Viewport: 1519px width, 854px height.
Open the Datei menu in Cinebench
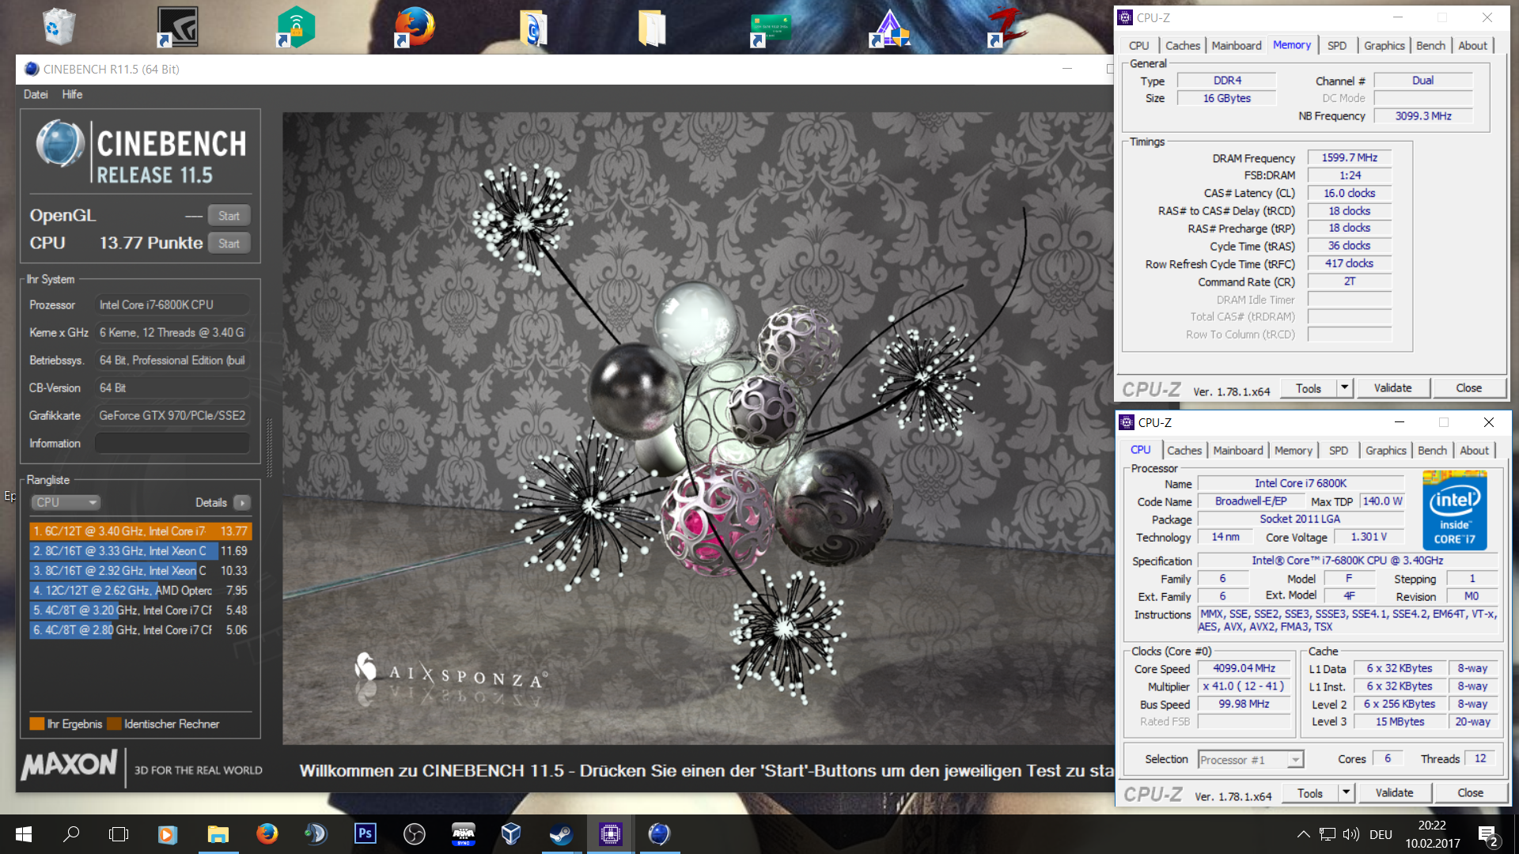tap(36, 94)
